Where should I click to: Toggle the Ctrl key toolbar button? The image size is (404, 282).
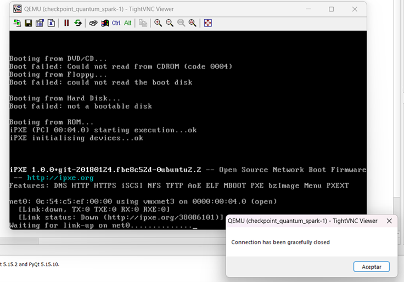click(116, 23)
